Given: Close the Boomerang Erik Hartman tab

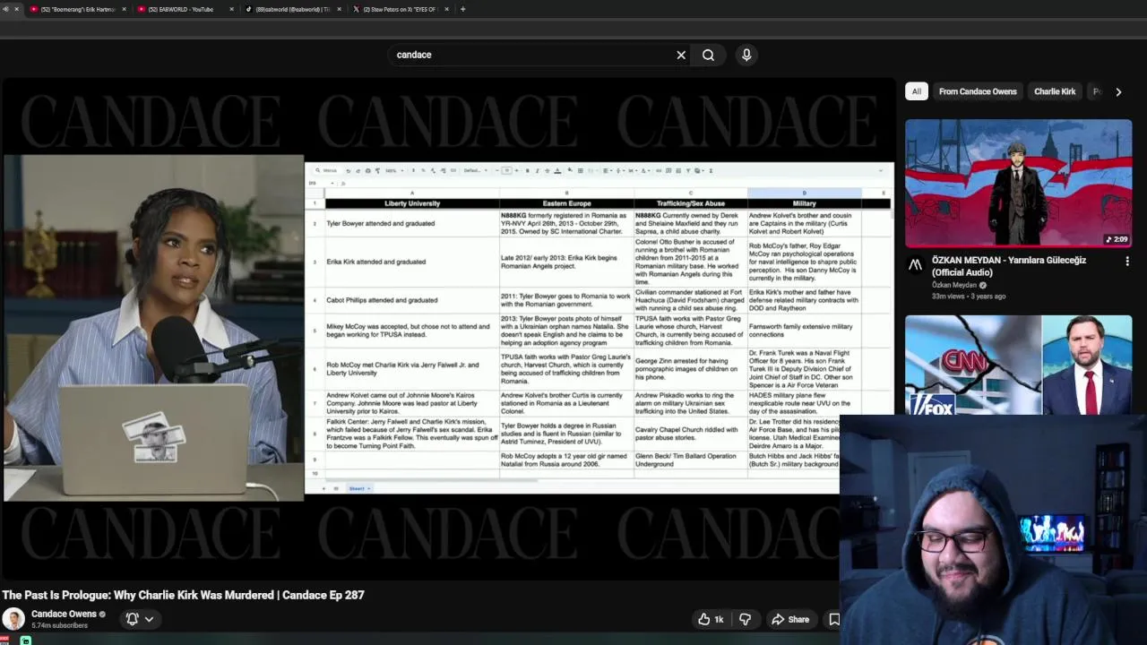Looking at the screenshot, I should (124, 9).
